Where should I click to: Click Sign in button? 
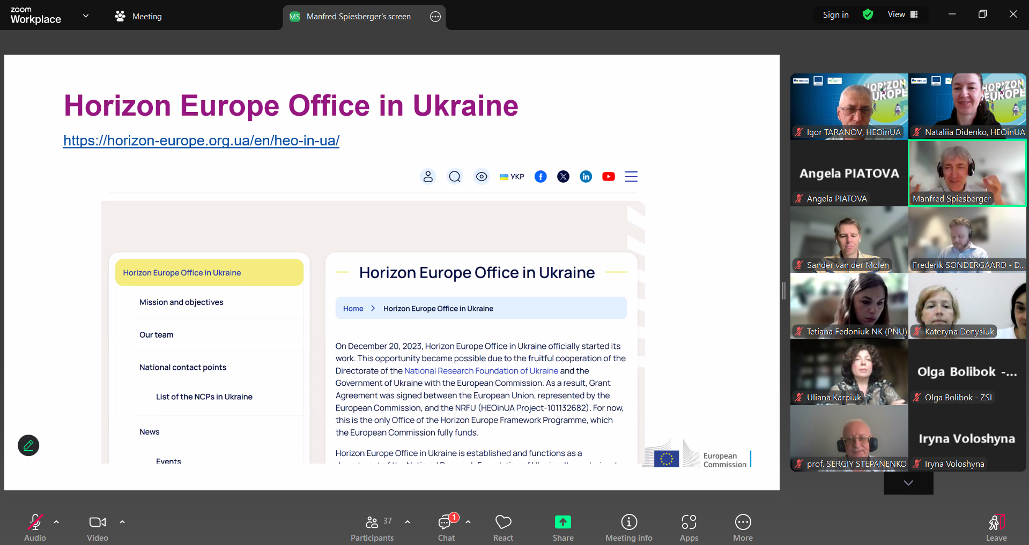click(835, 15)
